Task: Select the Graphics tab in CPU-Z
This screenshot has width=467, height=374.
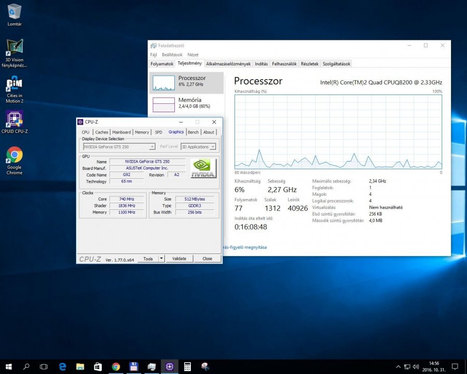Action: coord(176,132)
